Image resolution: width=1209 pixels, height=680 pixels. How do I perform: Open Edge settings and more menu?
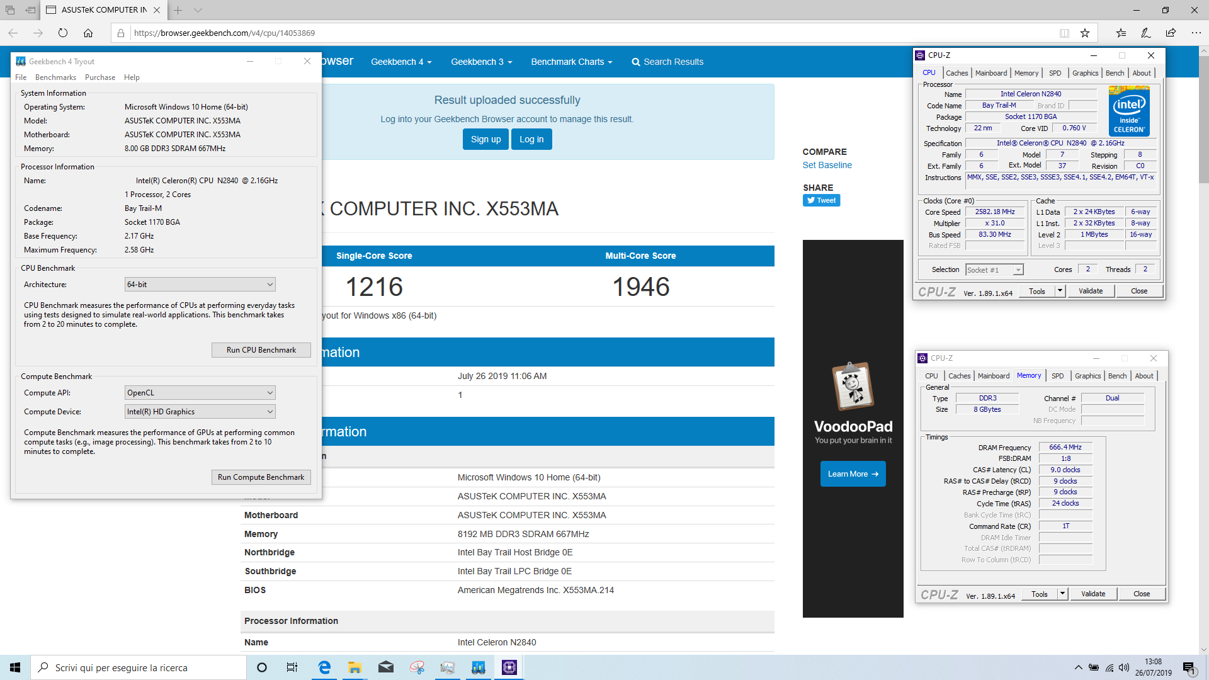[1196, 33]
